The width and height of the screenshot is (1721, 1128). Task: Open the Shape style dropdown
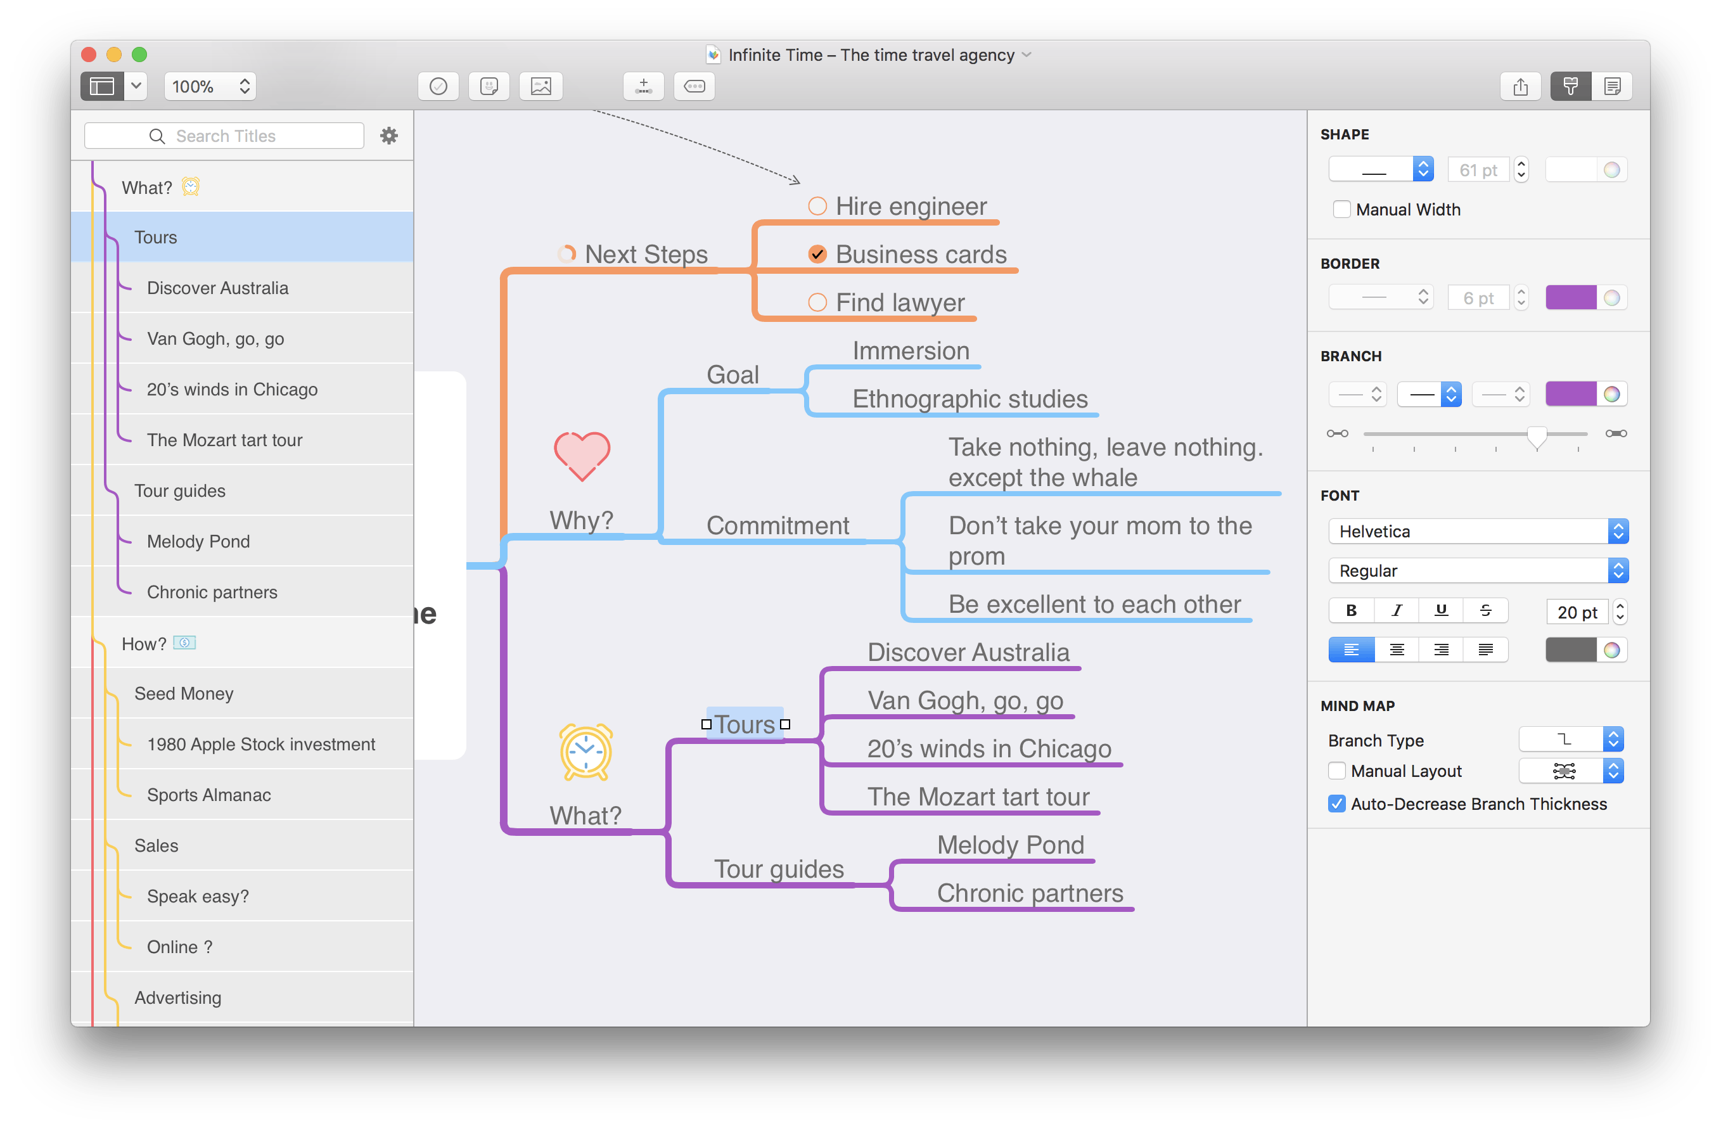click(1381, 170)
